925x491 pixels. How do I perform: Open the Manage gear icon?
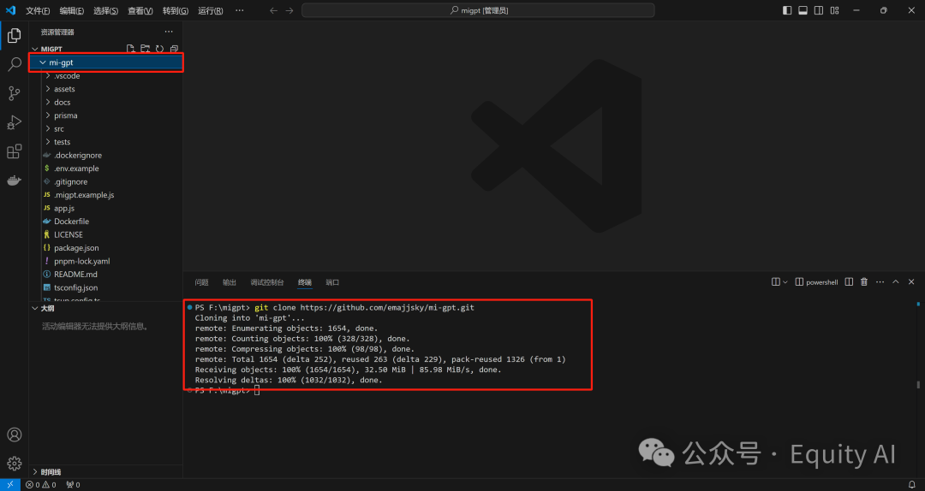(x=15, y=464)
